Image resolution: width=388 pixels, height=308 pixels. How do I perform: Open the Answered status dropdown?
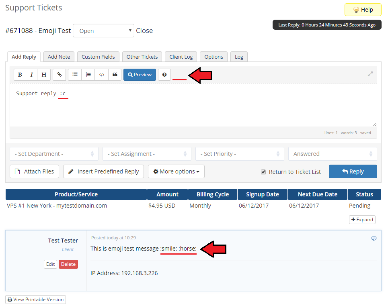[x=333, y=154]
